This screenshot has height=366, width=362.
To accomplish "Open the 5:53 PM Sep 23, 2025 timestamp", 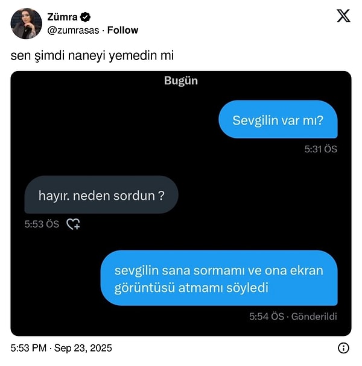I will point(62,348).
